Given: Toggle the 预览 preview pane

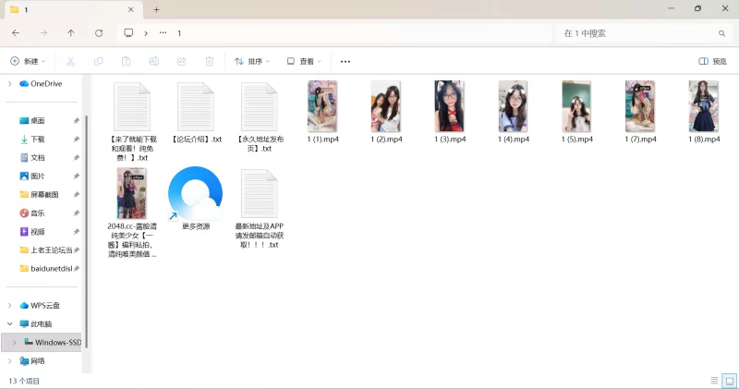Looking at the screenshot, I should coord(712,61).
